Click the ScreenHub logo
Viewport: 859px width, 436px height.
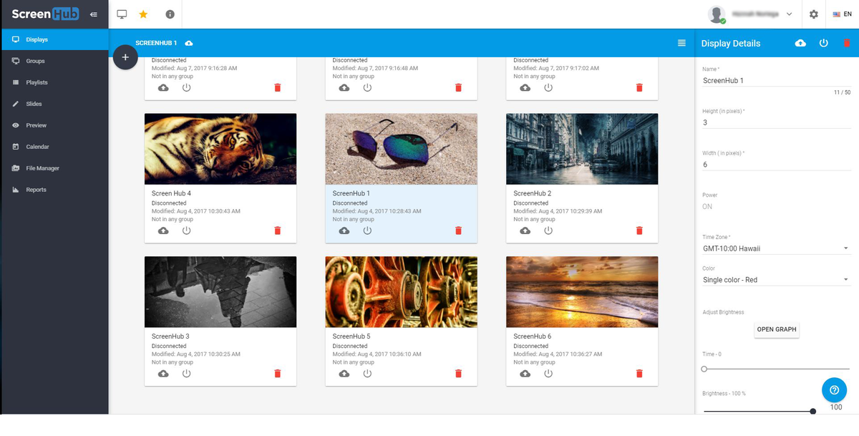click(45, 14)
